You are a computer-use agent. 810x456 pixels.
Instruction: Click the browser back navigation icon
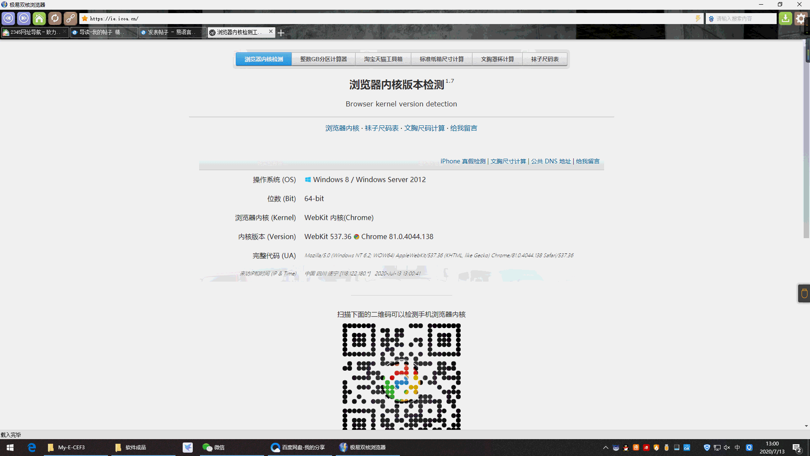(x=8, y=19)
